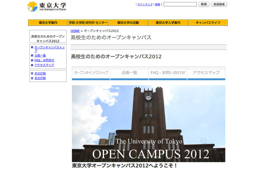Open sidebar link アクセスマップ

click(x=44, y=65)
